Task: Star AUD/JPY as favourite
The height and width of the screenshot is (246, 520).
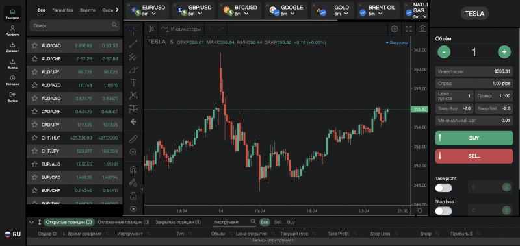Action: 34,72
